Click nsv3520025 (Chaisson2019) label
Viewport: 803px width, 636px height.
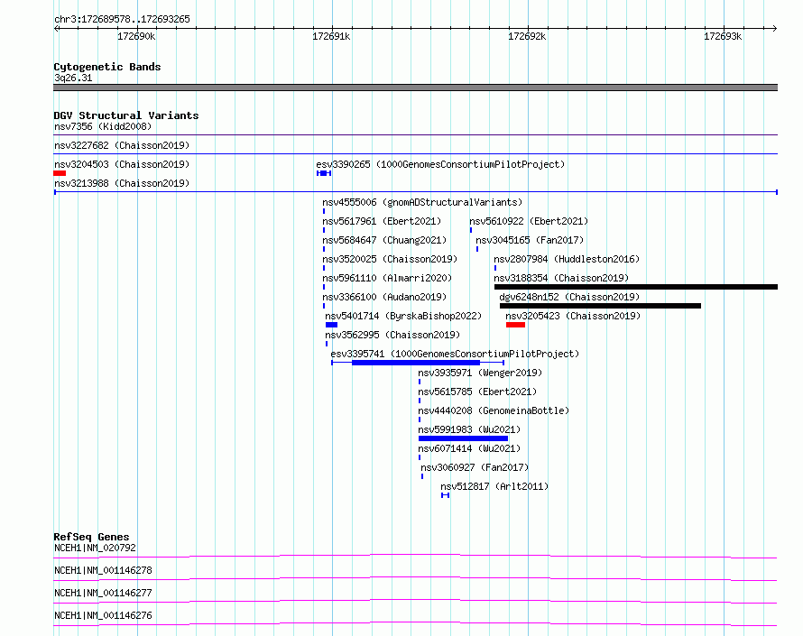[x=390, y=259]
